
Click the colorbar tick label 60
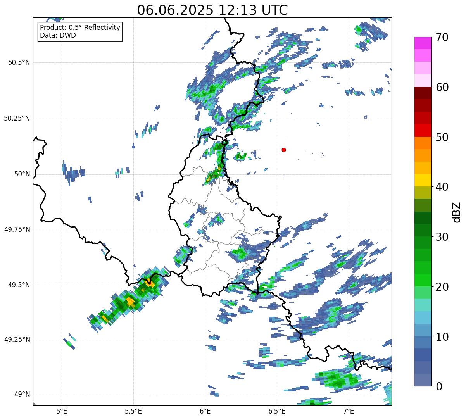pos(442,87)
